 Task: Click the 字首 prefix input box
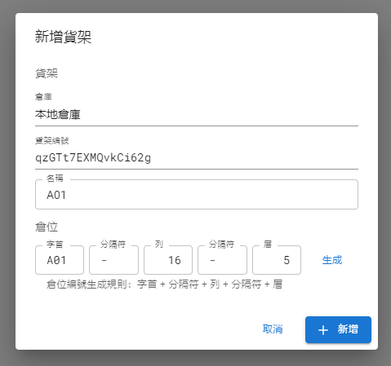pyautogui.click(x=60, y=260)
